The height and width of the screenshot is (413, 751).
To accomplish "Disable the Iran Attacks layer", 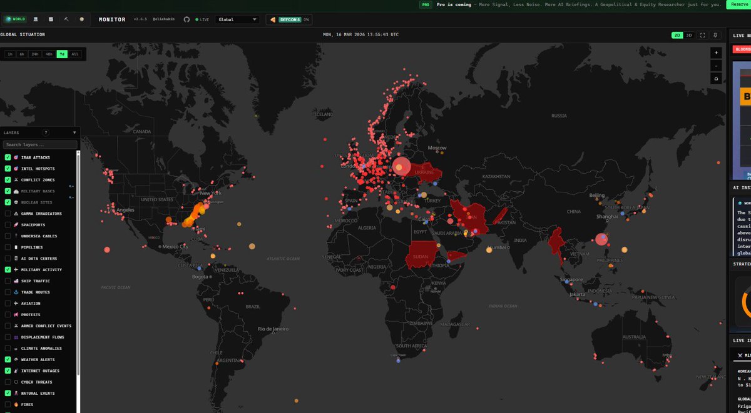I will click(x=8, y=157).
